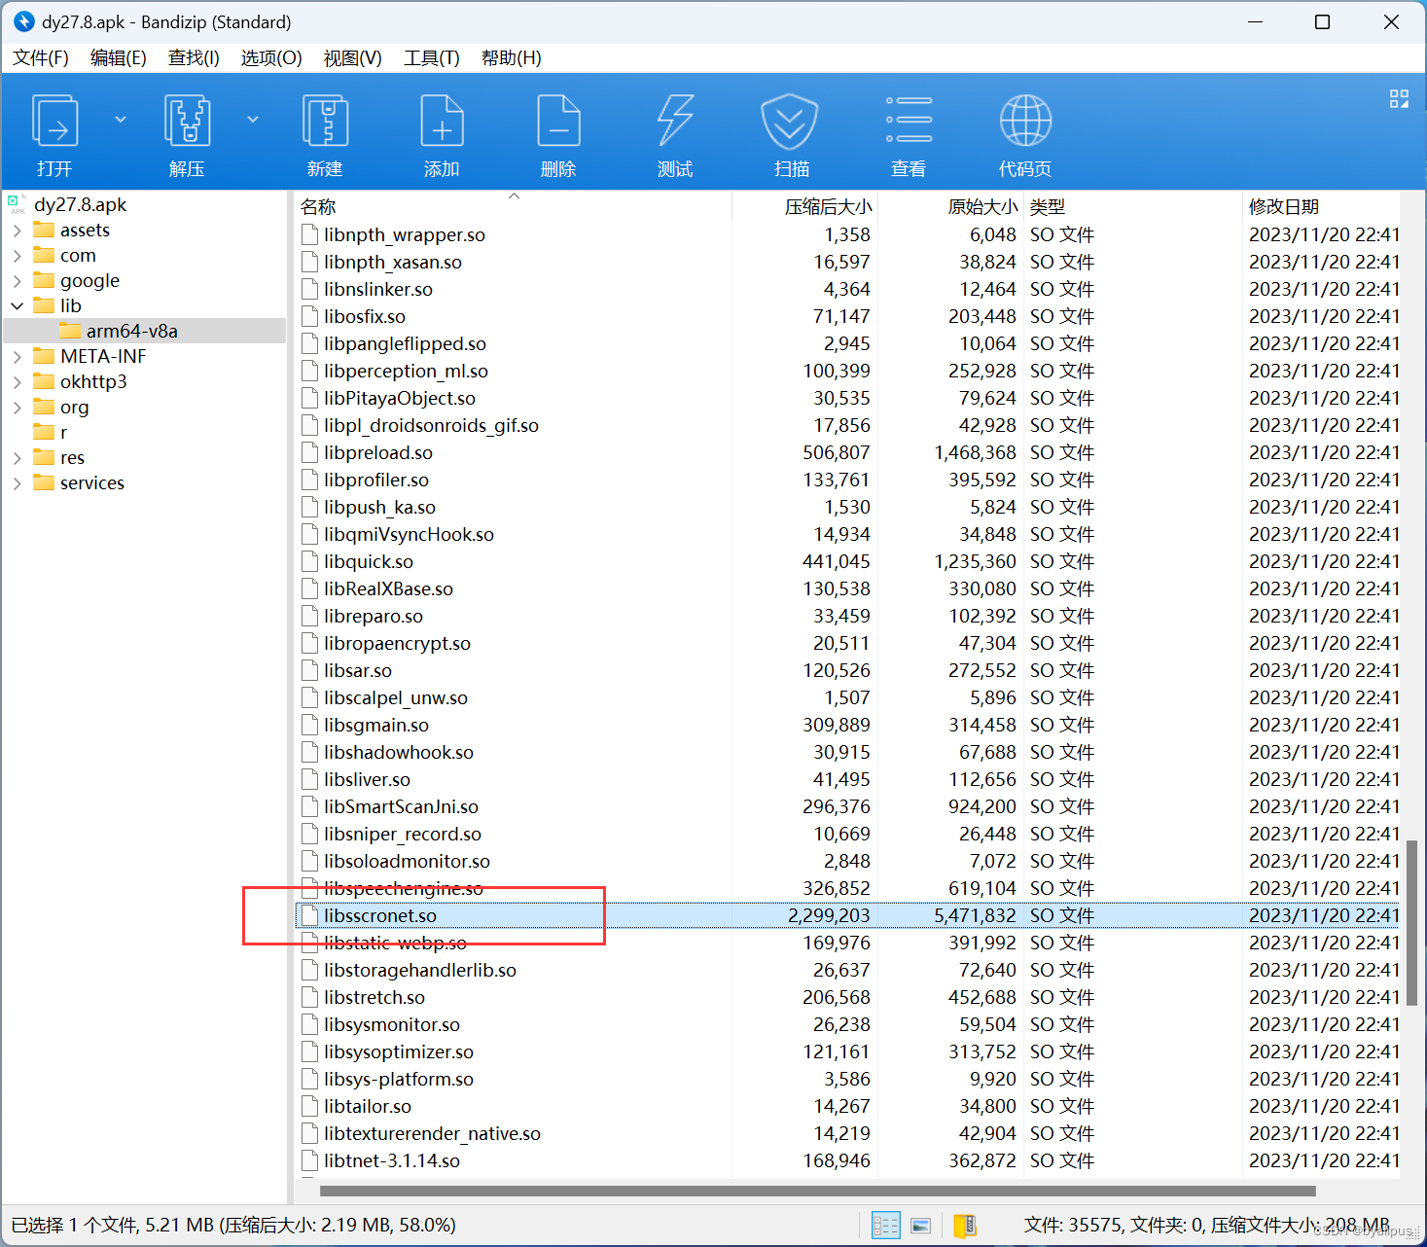Open the dropdown arrow beside Extract (解压)
Viewport: 1427px width, 1247px height.
click(253, 120)
